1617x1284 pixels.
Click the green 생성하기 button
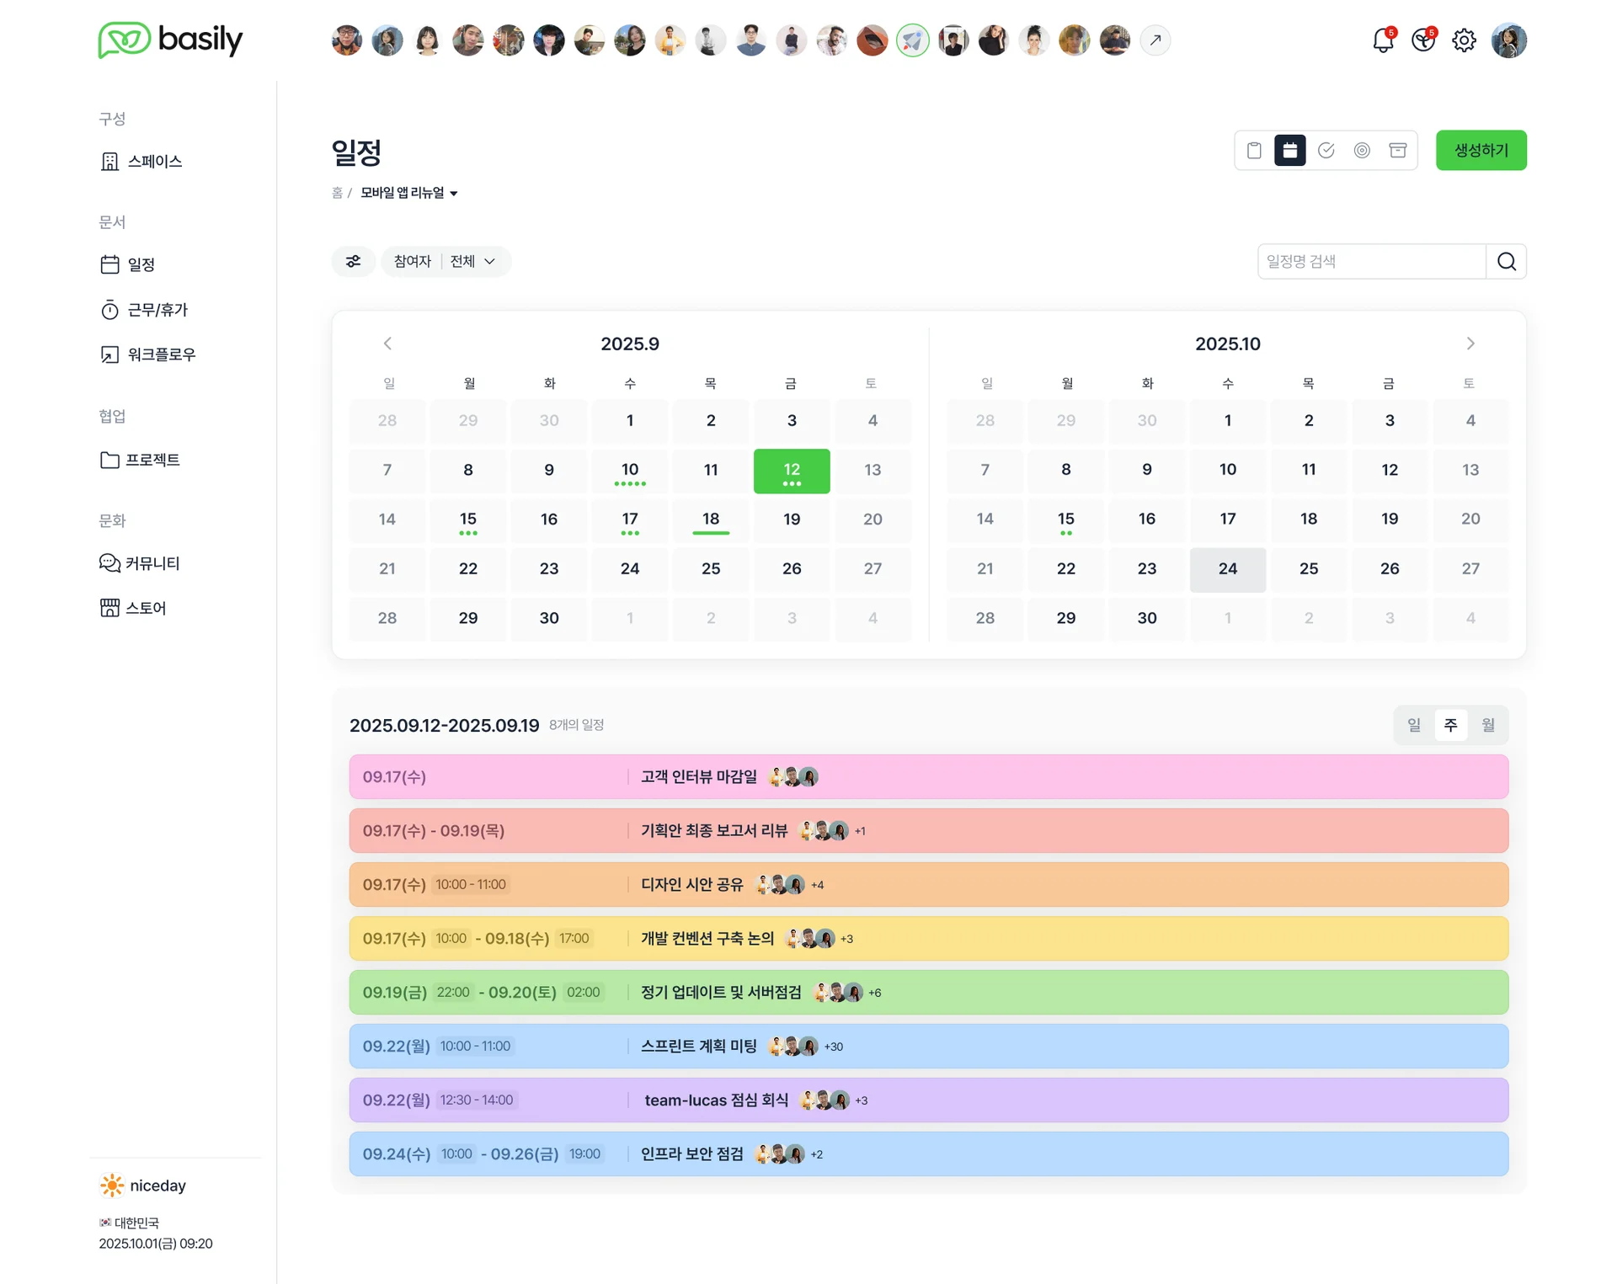click(x=1481, y=151)
